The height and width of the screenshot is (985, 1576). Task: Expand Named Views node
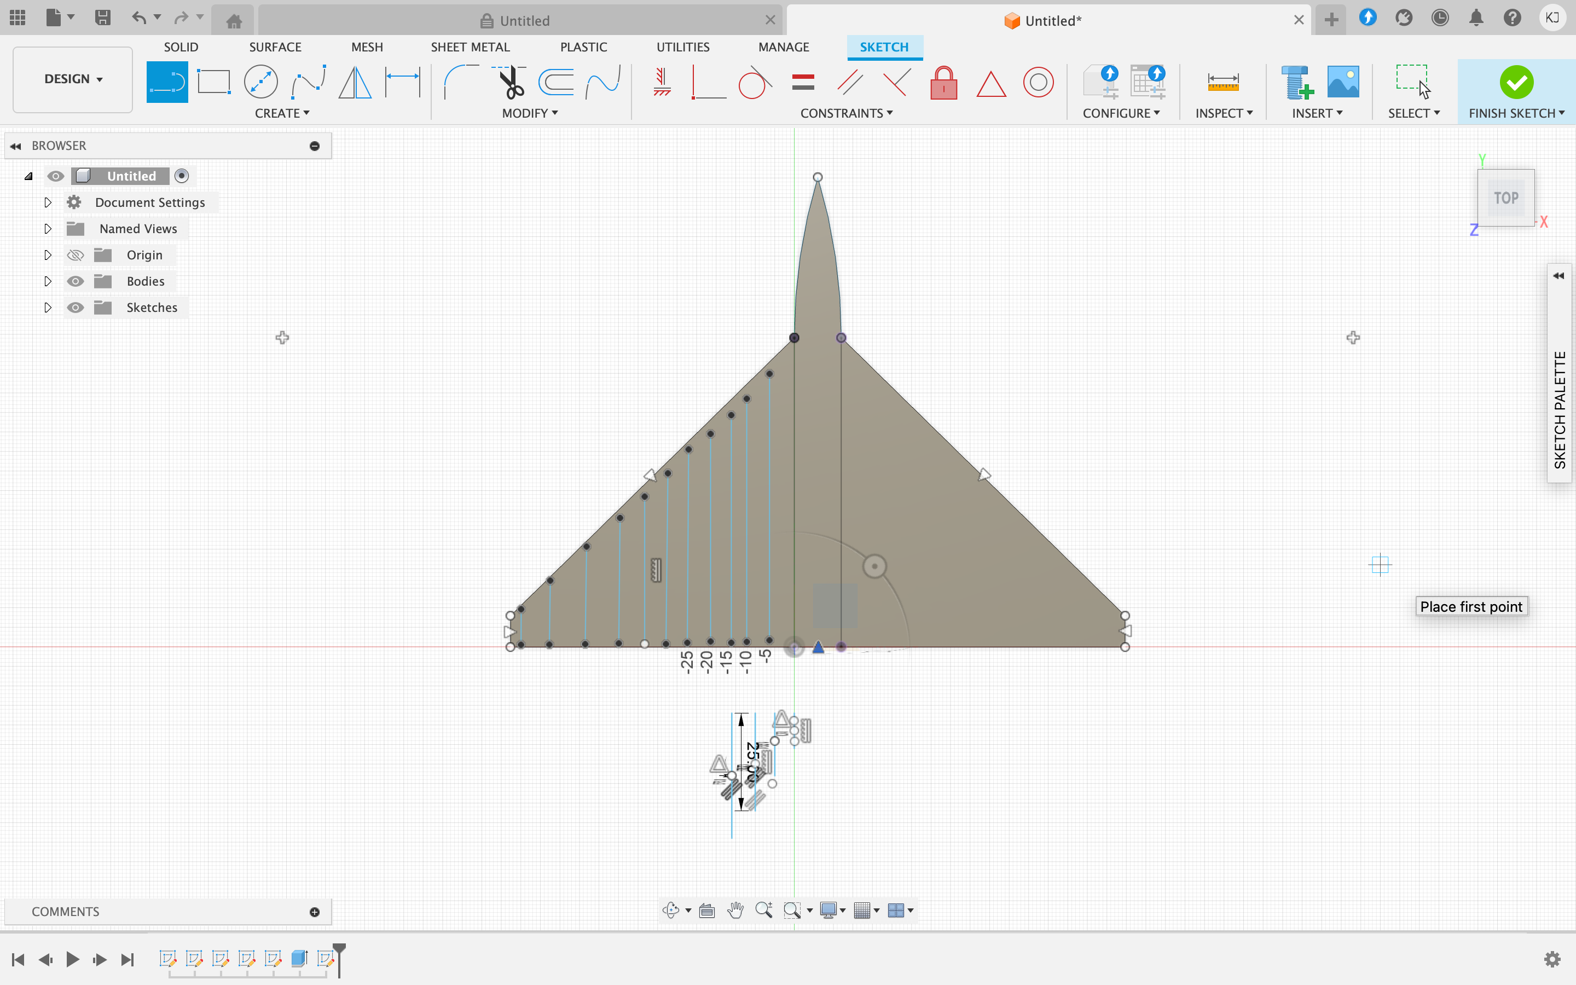[48, 229]
